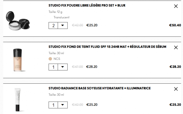
Task: Click quantity value 1 for foundation
Action: 53,67
